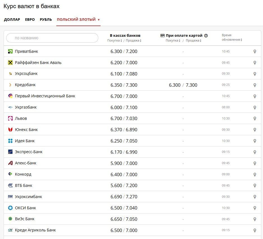Sort by card payment Продажа rate

pyautogui.click(x=193, y=41)
